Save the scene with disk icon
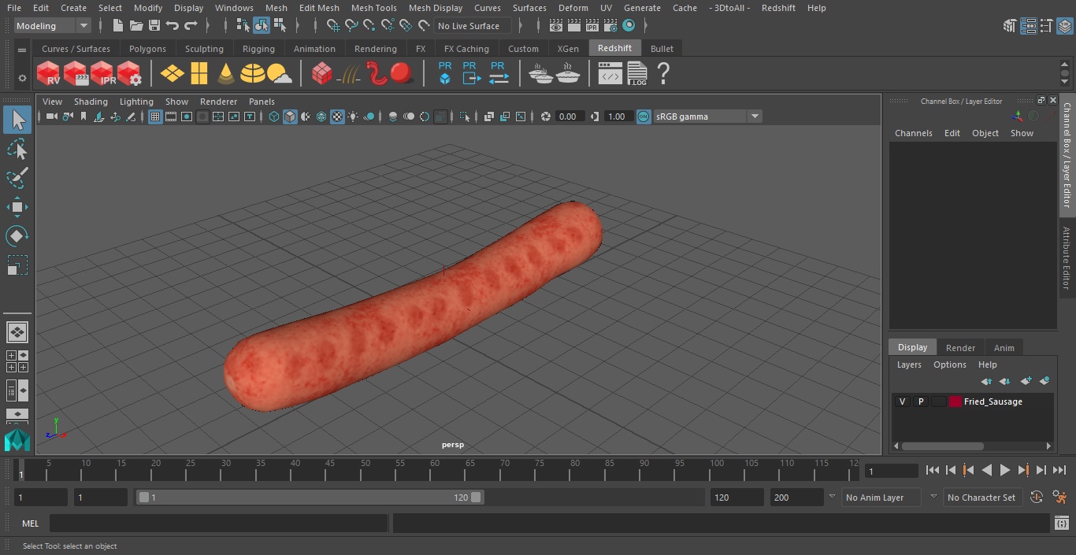Screen dimensions: 1076x555 click(154, 26)
